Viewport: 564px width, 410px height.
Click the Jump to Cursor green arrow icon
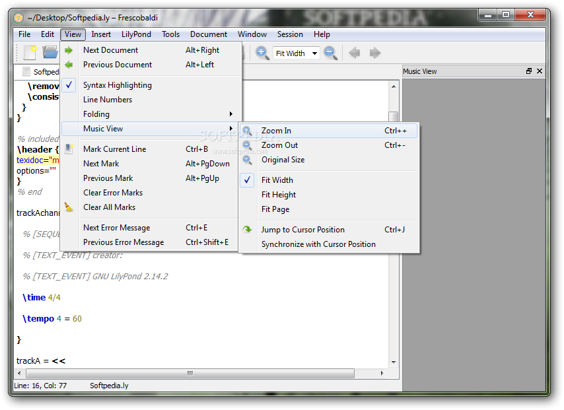(247, 230)
